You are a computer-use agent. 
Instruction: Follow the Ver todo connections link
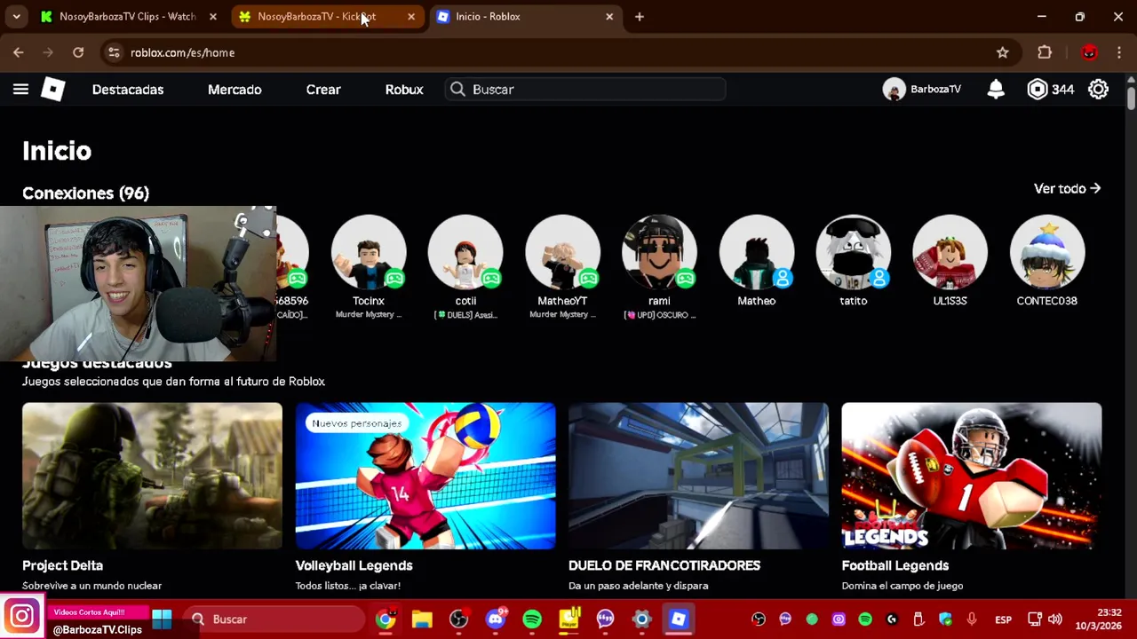coord(1067,188)
